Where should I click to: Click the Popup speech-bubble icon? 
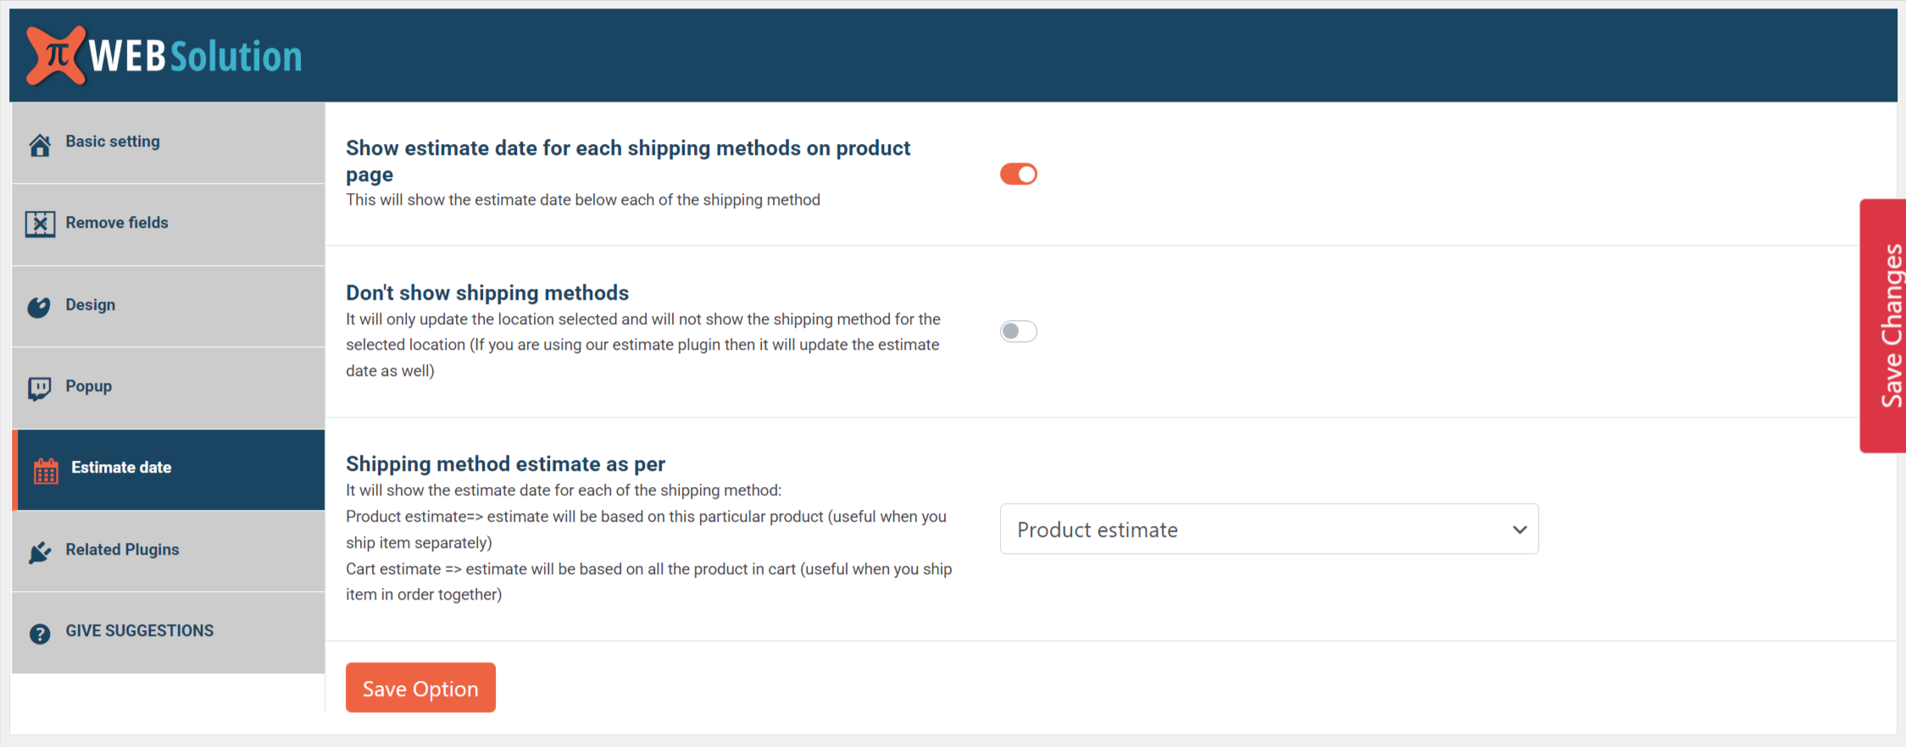pos(40,388)
